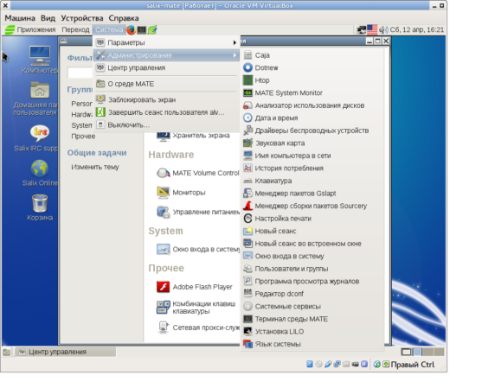Expand Администрирование submenu entry
Screen dimensions: 495x388
tap(167, 55)
